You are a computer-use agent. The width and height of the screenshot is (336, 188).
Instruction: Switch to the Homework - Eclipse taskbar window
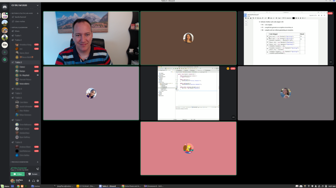click(x=154, y=186)
